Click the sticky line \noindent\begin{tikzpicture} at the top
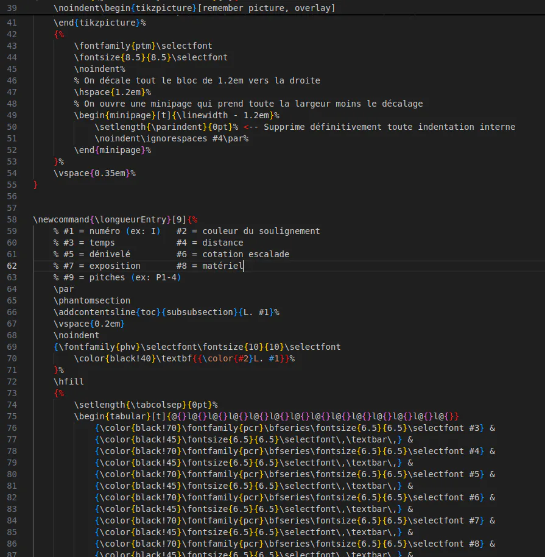 coord(194,8)
